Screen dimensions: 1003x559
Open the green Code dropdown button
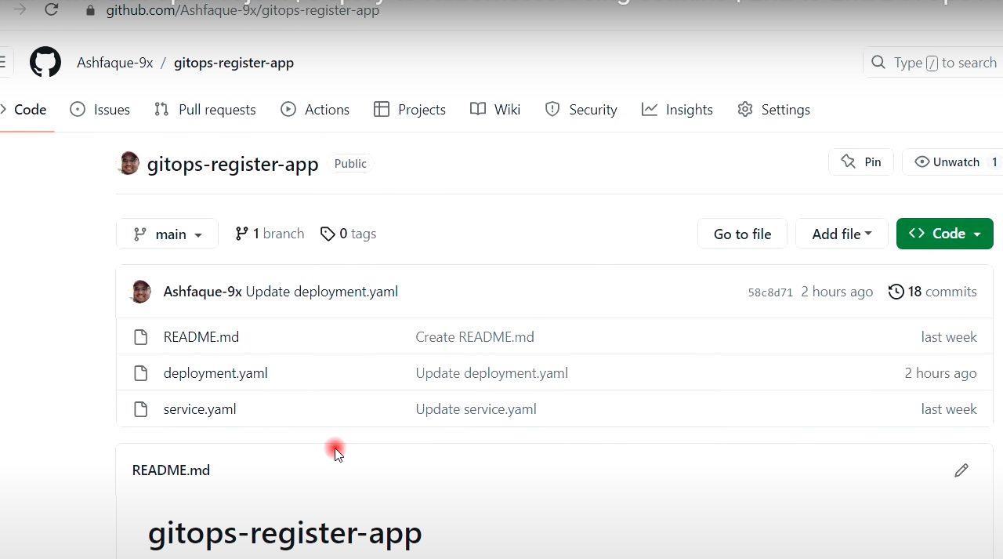coord(944,234)
